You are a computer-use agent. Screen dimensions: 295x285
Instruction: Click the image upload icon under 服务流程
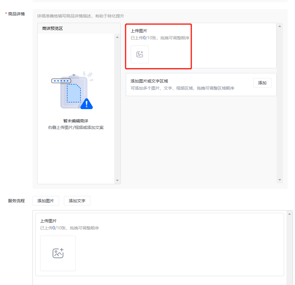(58, 253)
